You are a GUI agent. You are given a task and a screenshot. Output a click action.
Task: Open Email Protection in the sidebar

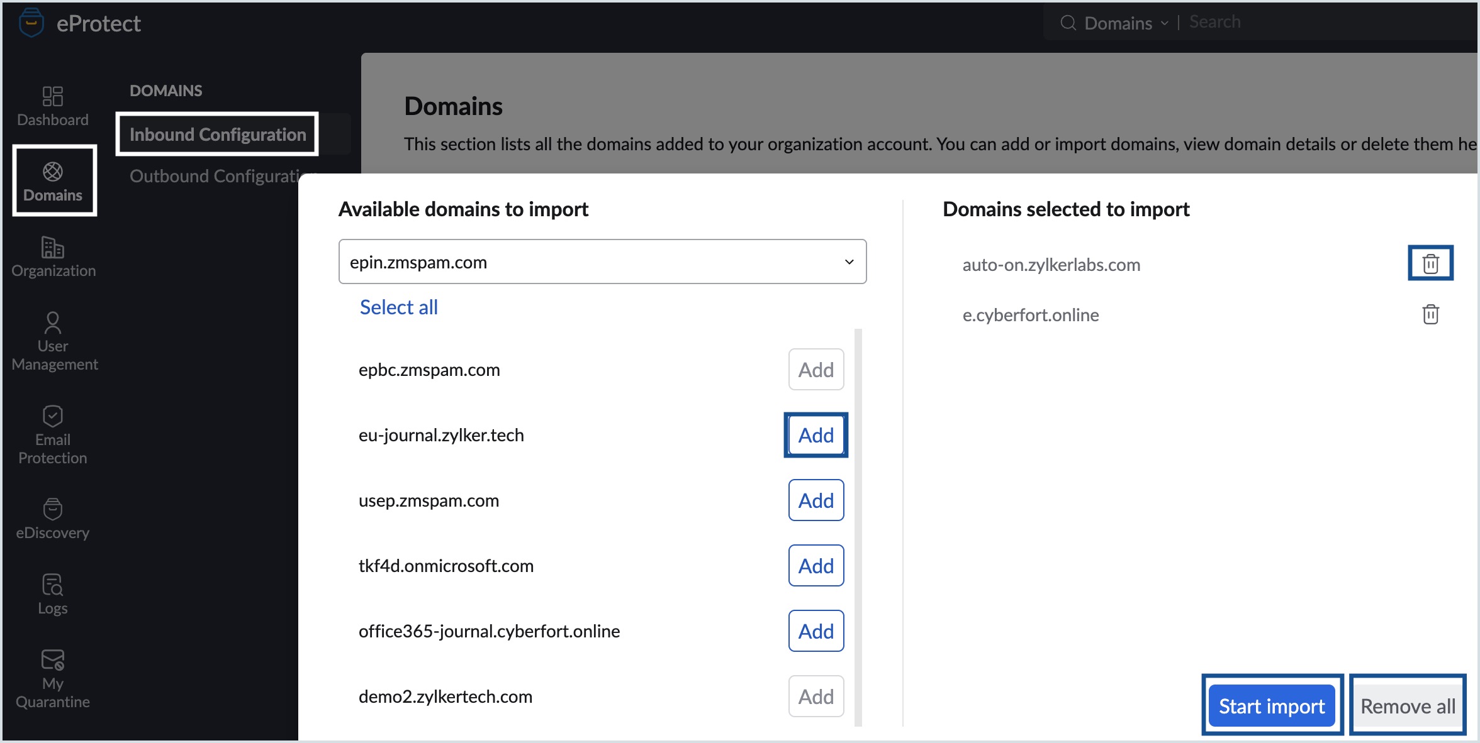coord(53,435)
